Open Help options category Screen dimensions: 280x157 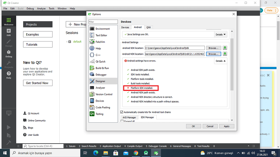(x=103, y=48)
